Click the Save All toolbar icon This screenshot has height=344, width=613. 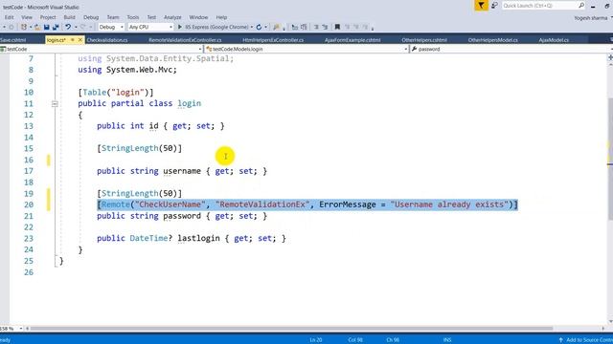56,27
